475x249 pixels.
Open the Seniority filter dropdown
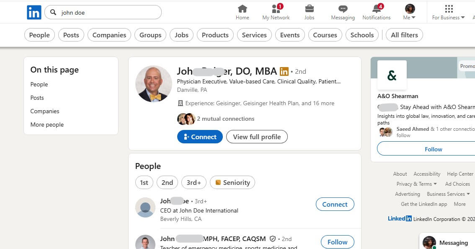pos(232,182)
